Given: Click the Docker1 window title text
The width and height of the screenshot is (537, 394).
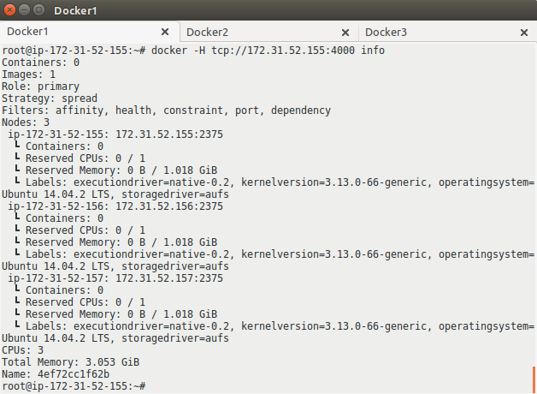Looking at the screenshot, I should (x=75, y=10).
